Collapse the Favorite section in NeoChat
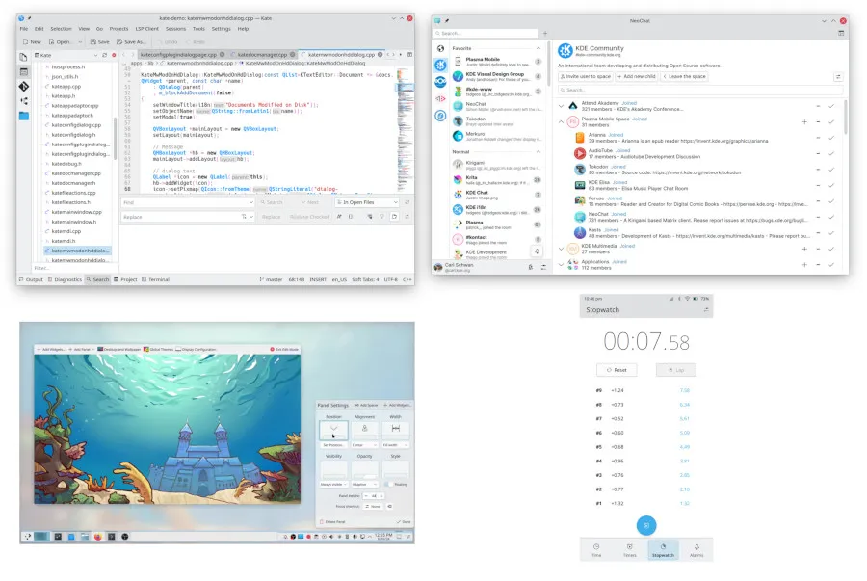The width and height of the screenshot is (867, 581). [538, 48]
